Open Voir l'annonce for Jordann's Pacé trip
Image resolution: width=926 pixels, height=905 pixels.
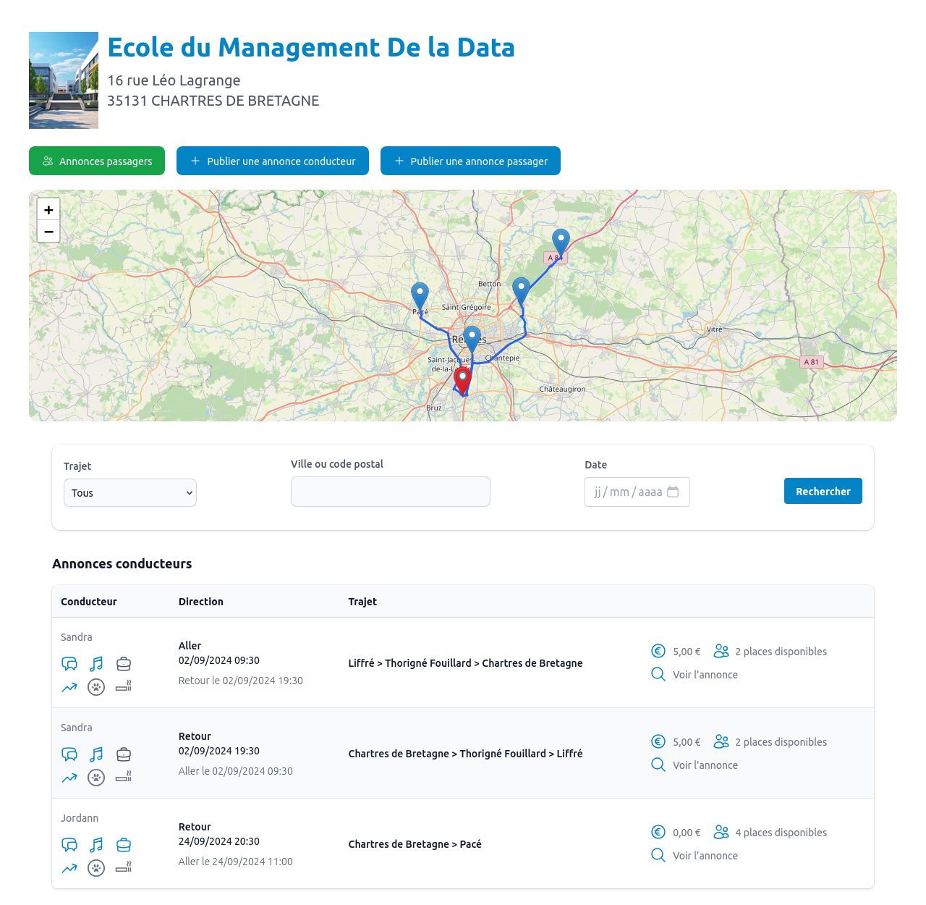[x=705, y=856]
